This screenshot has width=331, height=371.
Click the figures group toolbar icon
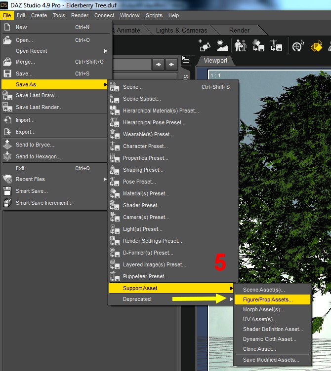coord(240,45)
